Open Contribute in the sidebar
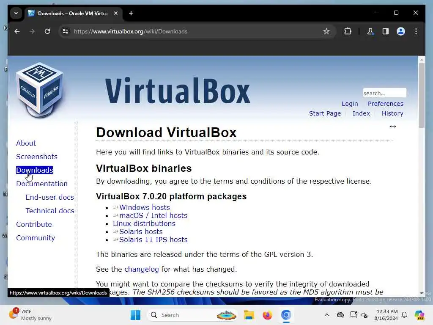433x325 pixels. click(x=34, y=224)
